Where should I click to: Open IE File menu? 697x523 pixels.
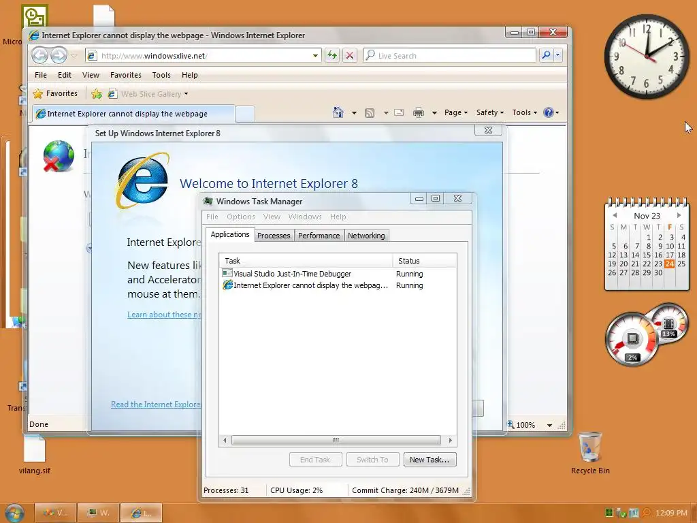click(x=41, y=75)
